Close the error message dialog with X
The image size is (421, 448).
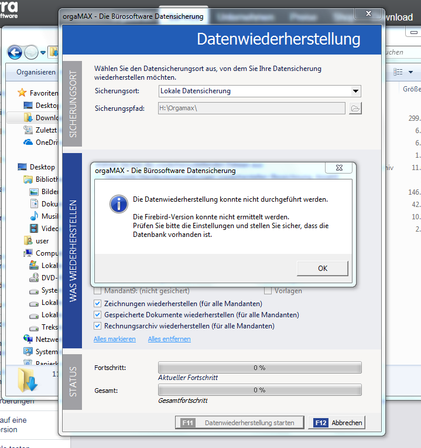pos(339,168)
